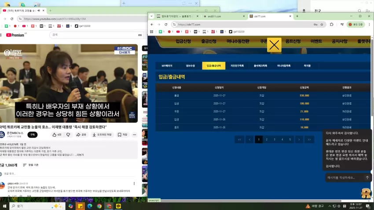Click the share arrow under the video
Screen dimensions: 374x210
pos(81,135)
